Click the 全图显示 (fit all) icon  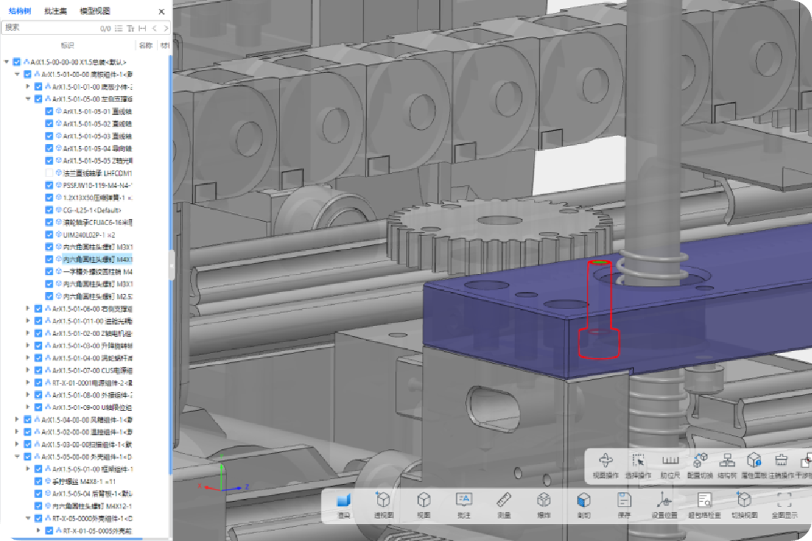[784, 502]
